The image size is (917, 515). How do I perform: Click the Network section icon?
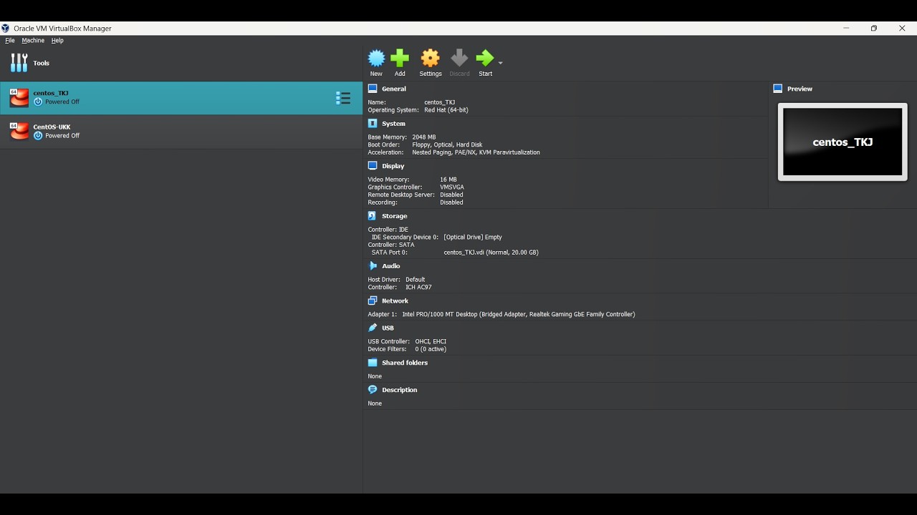tap(373, 301)
